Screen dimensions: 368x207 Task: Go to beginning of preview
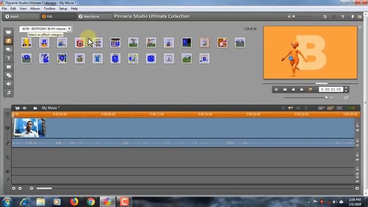click(x=285, y=90)
